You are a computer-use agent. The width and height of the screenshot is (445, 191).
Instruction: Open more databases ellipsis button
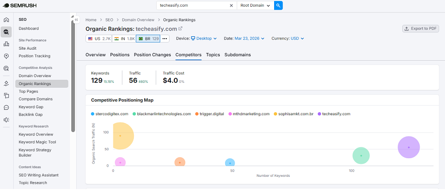click(165, 39)
